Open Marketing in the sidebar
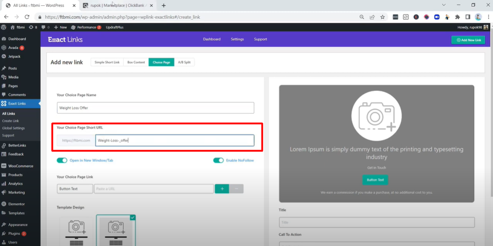Screen dimensions: 493x246 click(x=16, y=192)
